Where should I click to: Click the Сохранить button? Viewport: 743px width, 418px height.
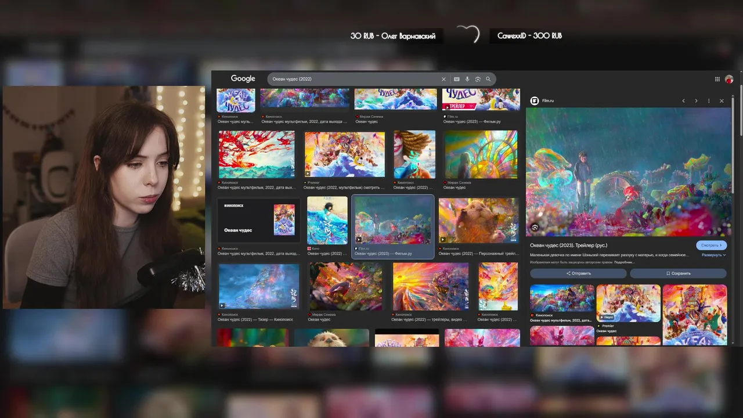click(x=678, y=273)
